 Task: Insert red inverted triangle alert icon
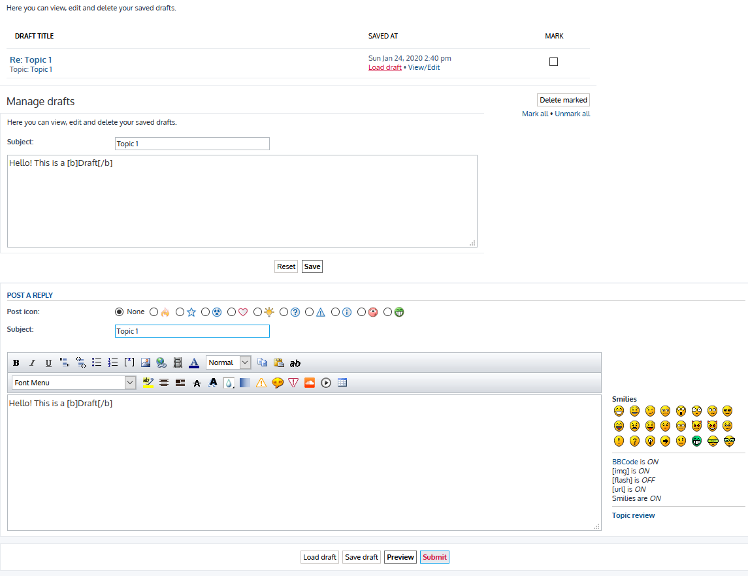(293, 383)
